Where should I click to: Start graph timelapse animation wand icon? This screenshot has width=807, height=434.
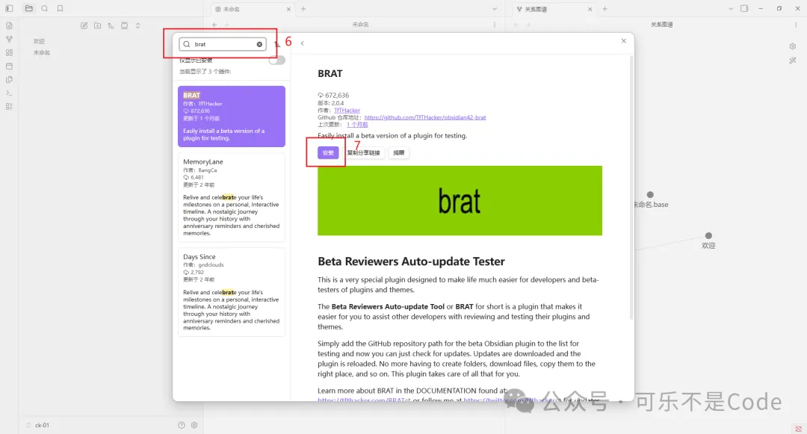(793, 61)
